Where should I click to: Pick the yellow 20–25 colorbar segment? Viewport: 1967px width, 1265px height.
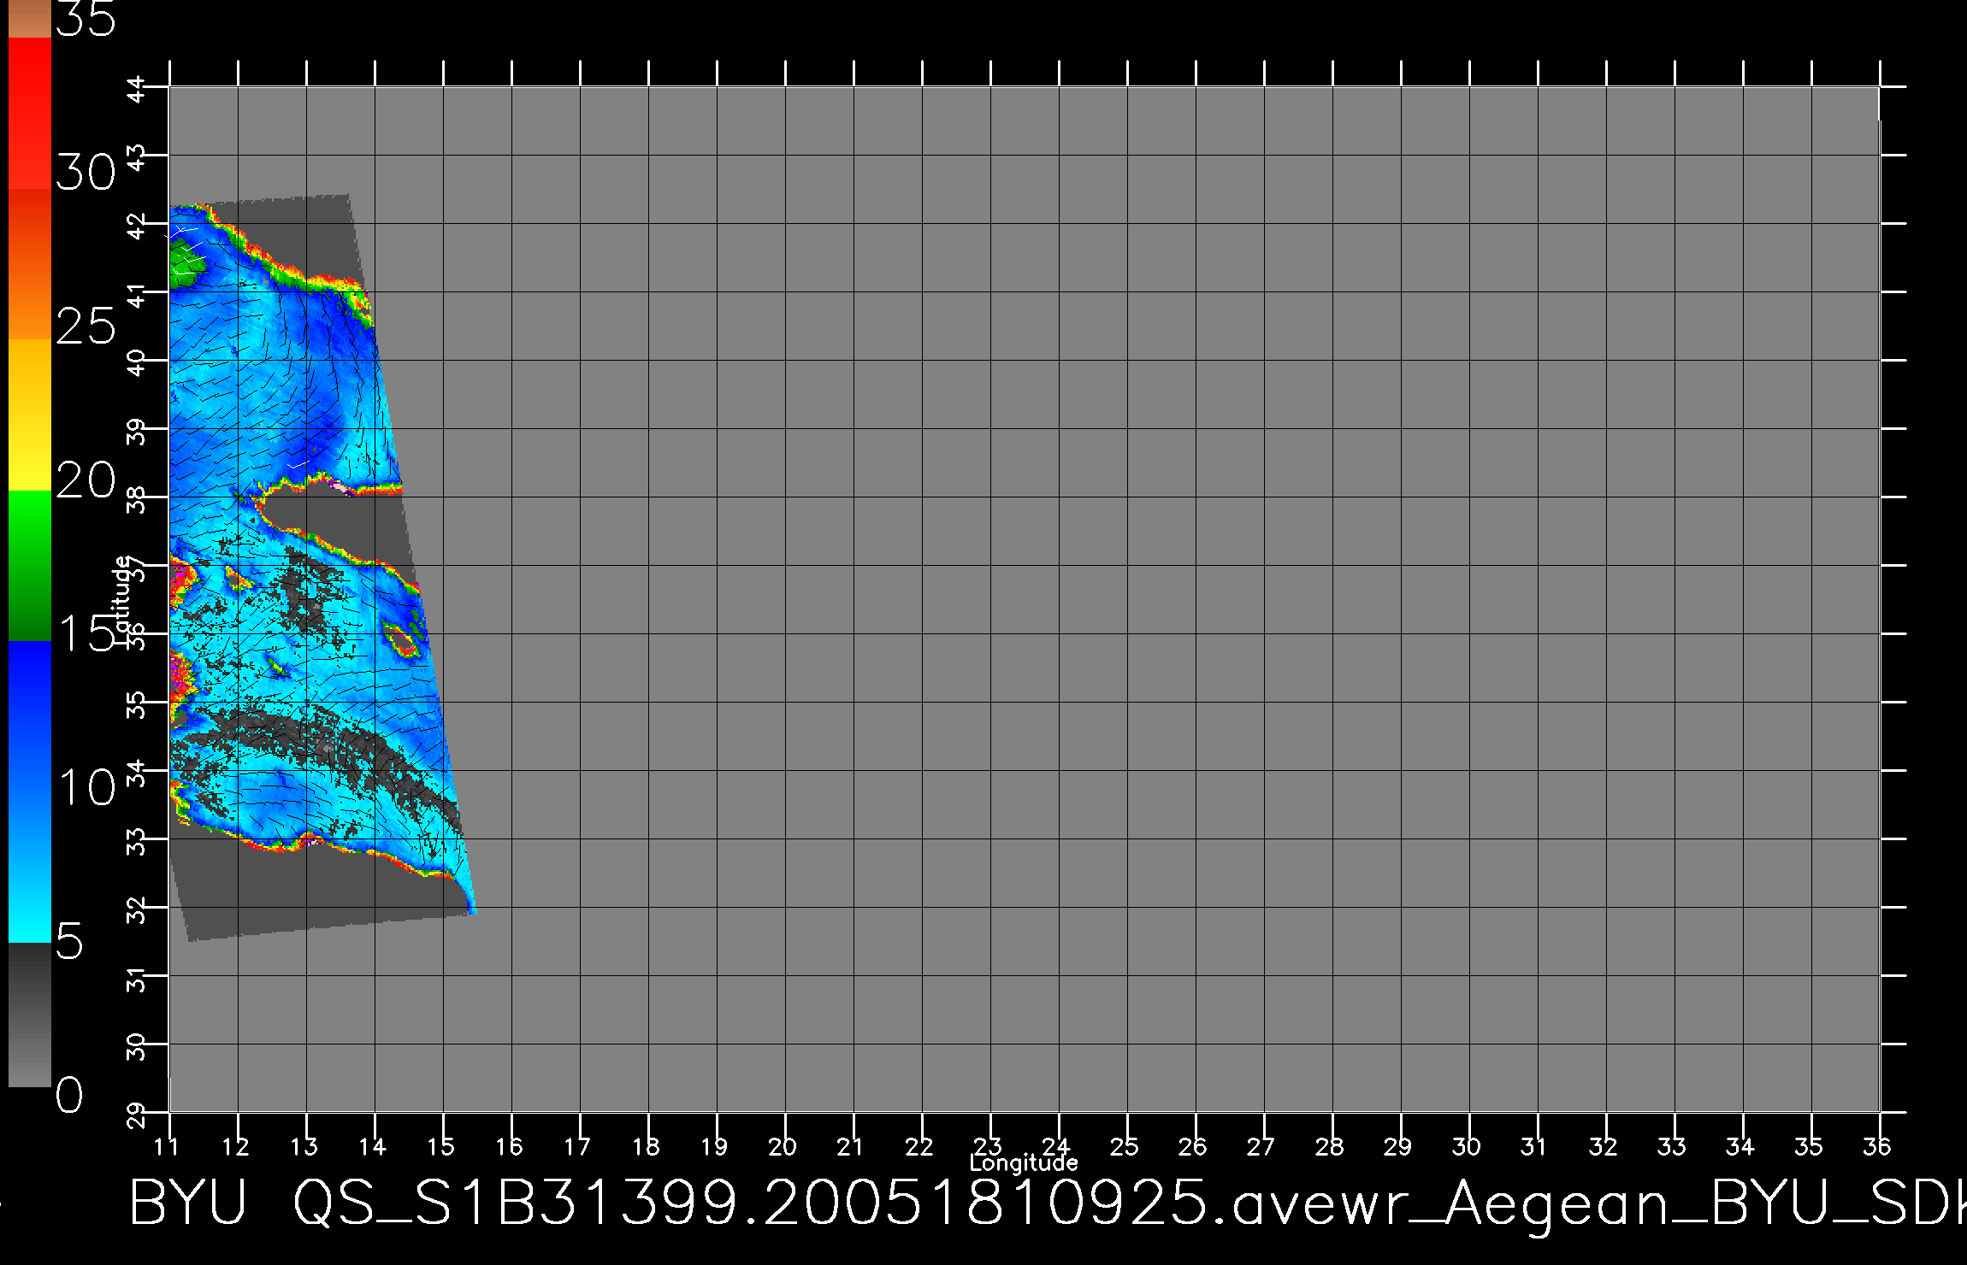click(x=30, y=415)
